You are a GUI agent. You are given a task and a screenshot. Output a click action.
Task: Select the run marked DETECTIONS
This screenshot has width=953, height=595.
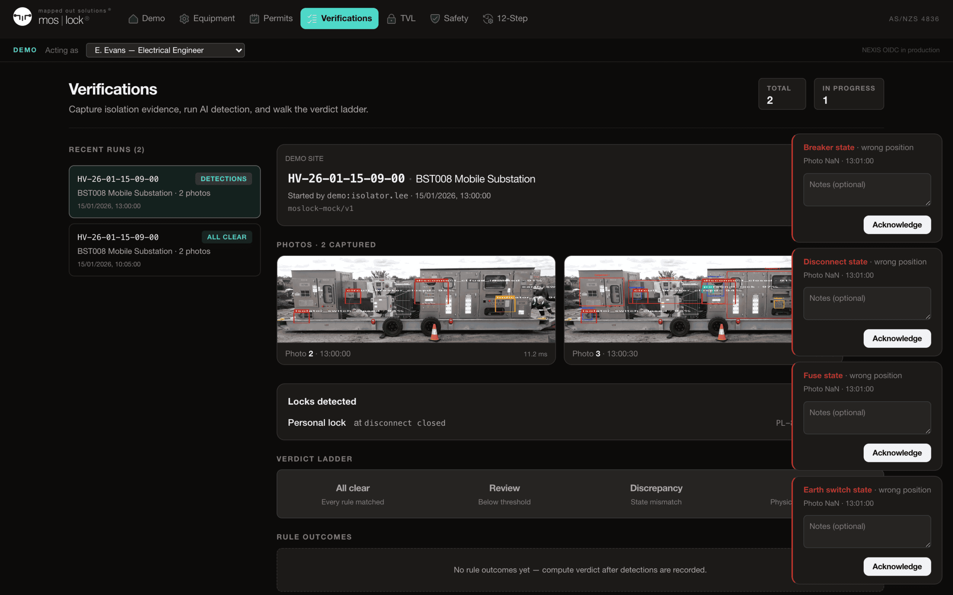[x=165, y=192]
